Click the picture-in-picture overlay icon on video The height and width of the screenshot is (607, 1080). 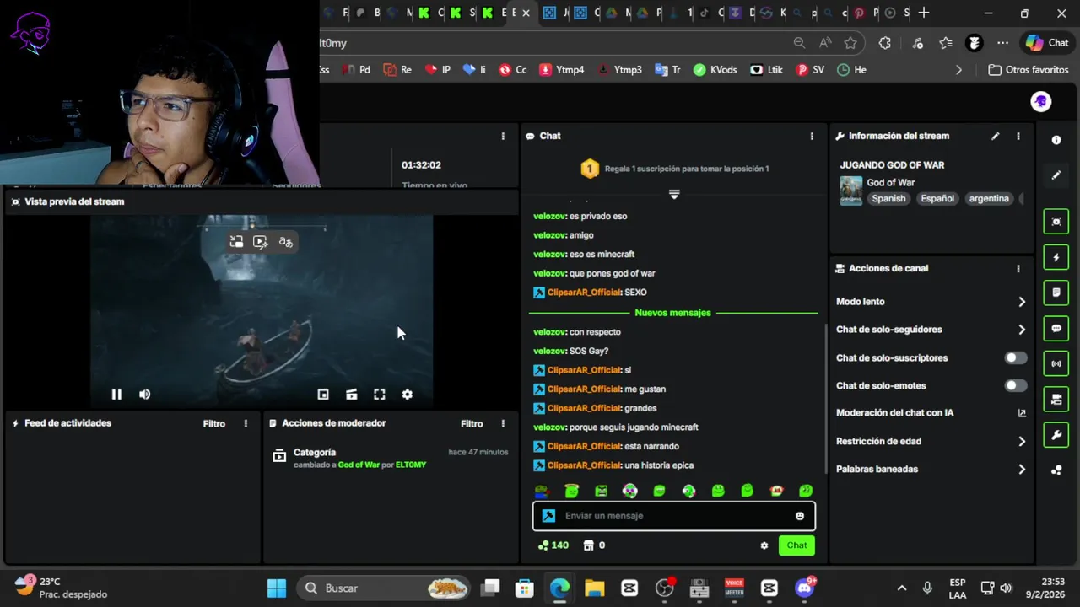point(236,242)
